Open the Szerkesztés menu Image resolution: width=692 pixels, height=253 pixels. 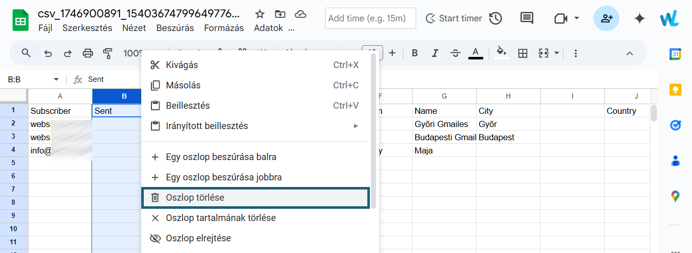click(87, 28)
